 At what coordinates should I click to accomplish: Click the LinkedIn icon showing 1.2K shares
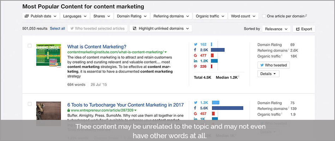click(x=195, y=61)
